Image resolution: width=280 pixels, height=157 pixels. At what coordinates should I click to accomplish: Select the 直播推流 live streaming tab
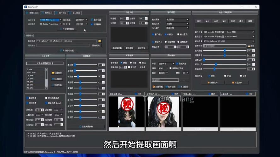pos(29,35)
